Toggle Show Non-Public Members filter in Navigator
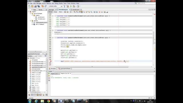183x103 pixels. click(x=38, y=95)
